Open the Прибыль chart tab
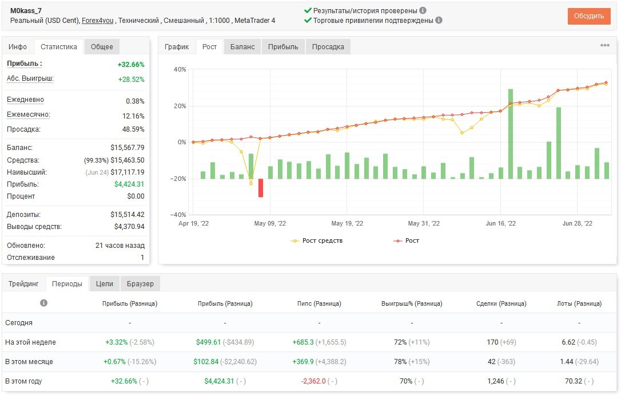The height and width of the screenshot is (395, 621). click(283, 47)
